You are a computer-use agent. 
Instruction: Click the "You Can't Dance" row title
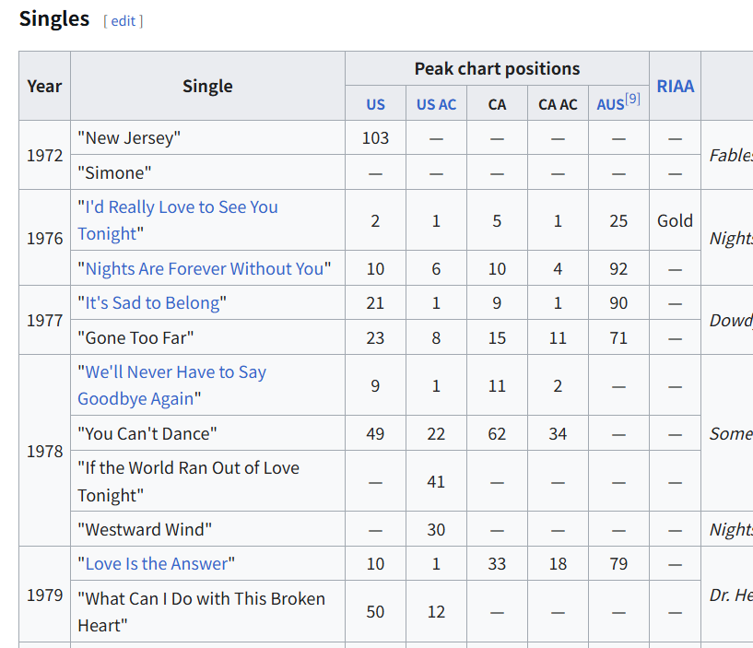[147, 433]
